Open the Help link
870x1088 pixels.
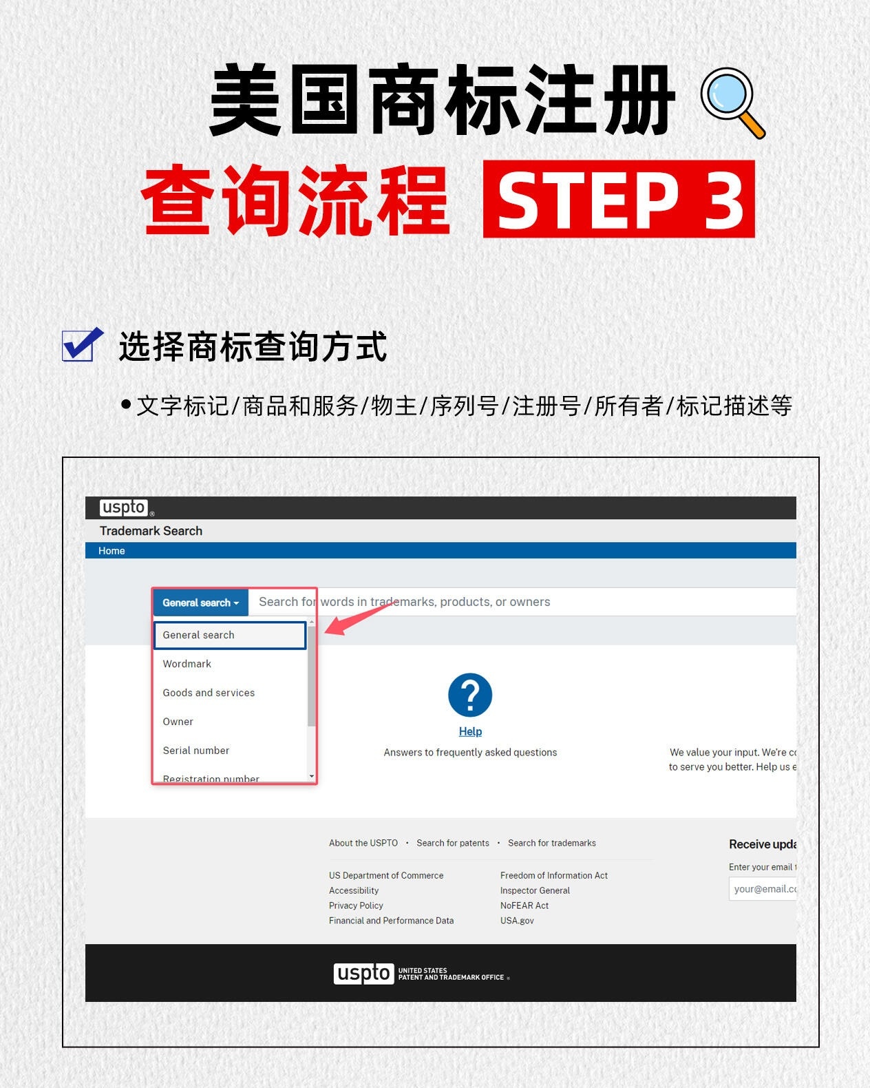[x=470, y=731]
